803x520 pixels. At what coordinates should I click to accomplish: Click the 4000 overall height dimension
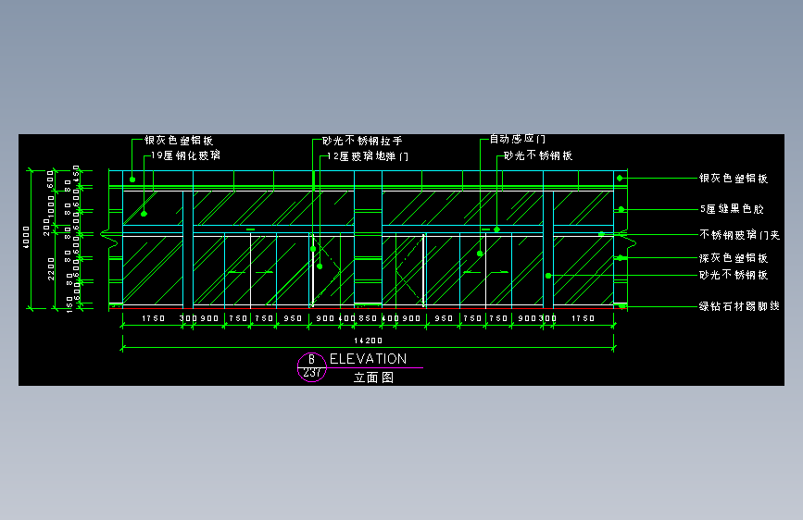(26, 238)
